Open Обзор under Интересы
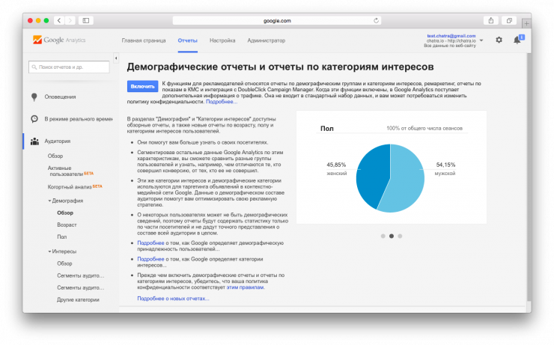The image size is (554, 345). pyautogui.click(x=64, y=263)
